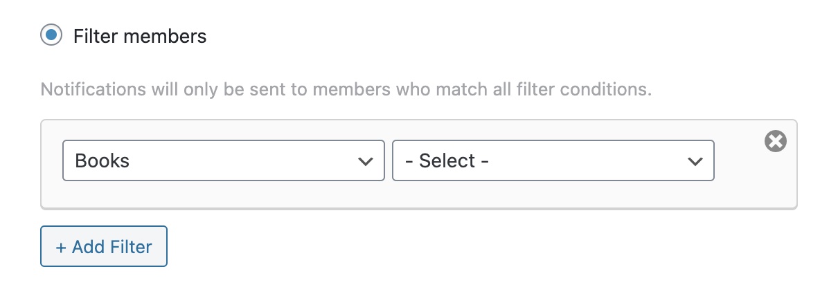This screenshot has height=296, width=838.
Task: Delete the filter condition using the X
Action: 776,142
